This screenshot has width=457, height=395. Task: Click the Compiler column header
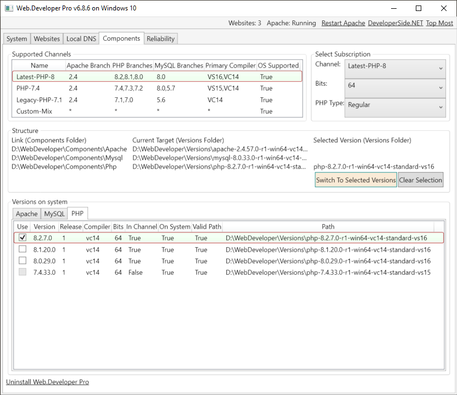click(97, 226)
